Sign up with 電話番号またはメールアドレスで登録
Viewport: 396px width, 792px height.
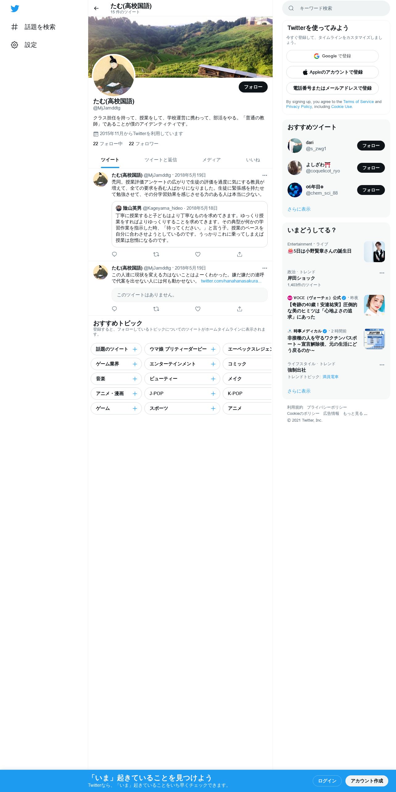coord(332,88)
